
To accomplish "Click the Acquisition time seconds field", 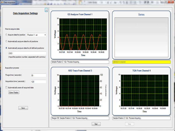I will (x=38, y=82).
